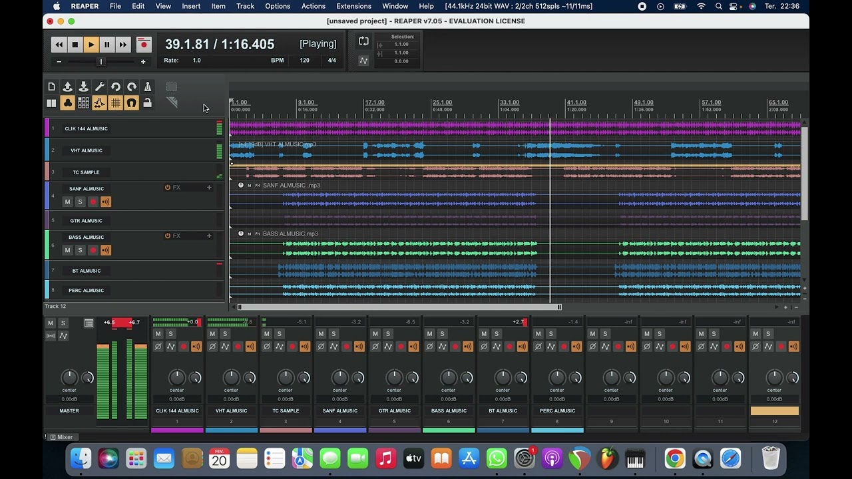Click Master mono/stereo toggle icon in mixer
Viewport: 852px width, 479px height.
click(51, 336)
